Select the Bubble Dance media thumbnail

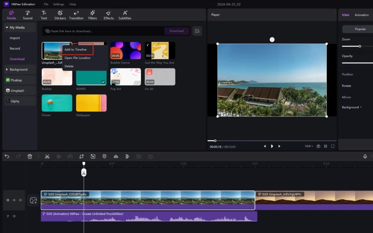[x=126, y=50]
